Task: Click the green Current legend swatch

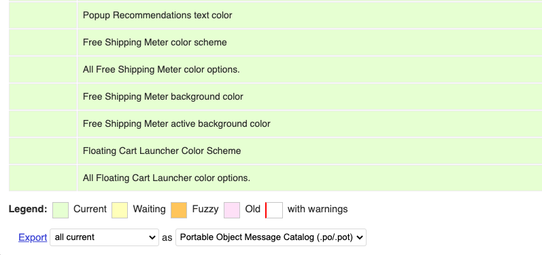Action: coord(61,210)
